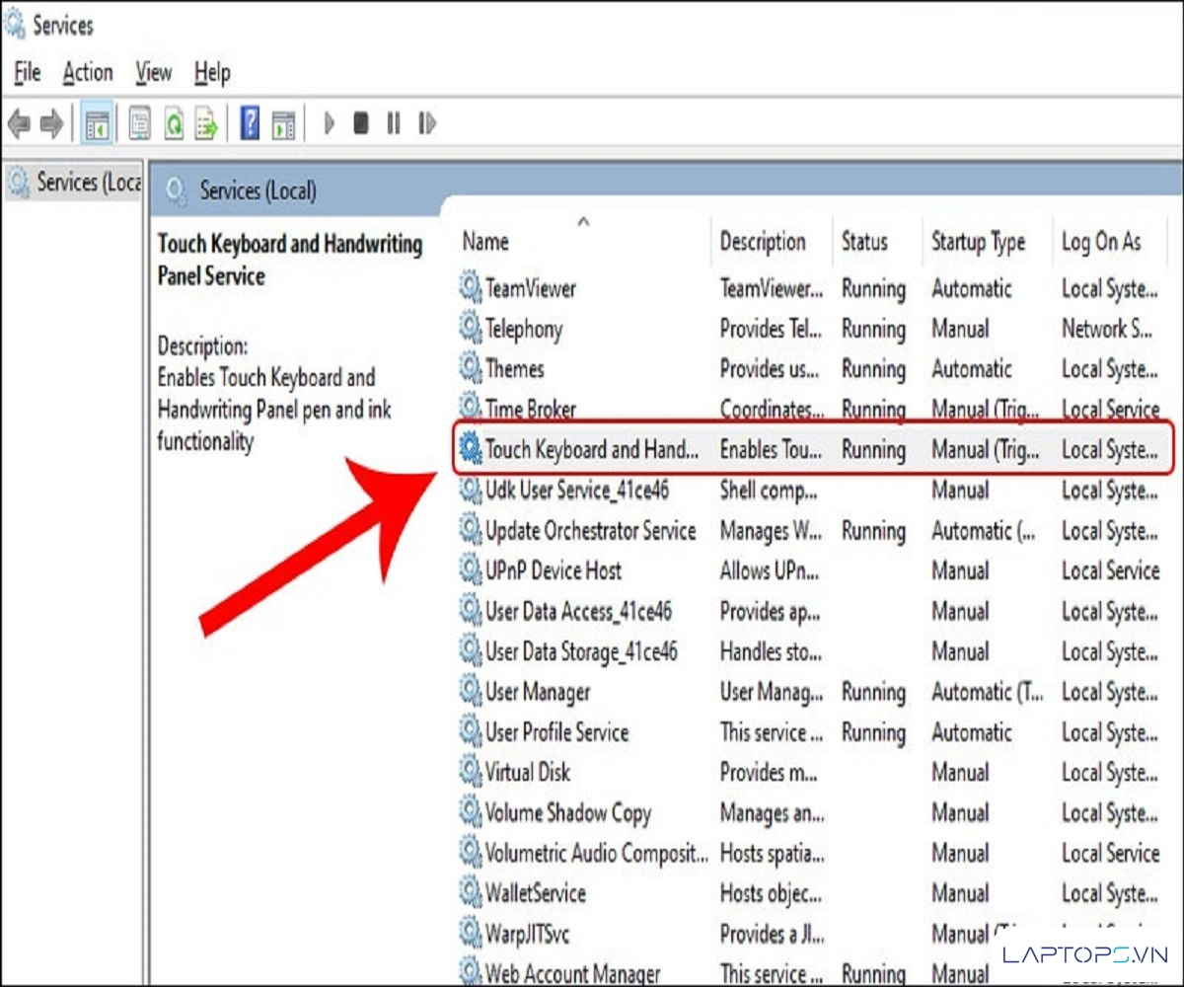Open the Action menu
Viewport: 1184px width, 987px height.
(88, 72)
